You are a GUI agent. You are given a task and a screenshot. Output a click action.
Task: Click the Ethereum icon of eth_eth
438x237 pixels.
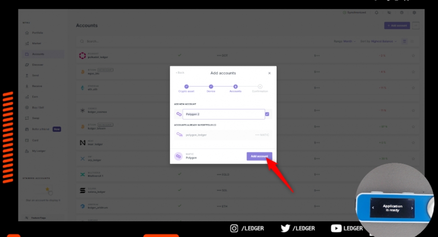(83, 88)
